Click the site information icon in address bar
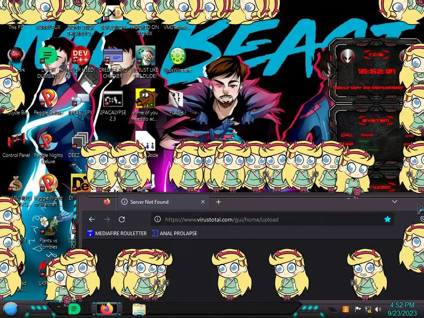 (157, 219)
